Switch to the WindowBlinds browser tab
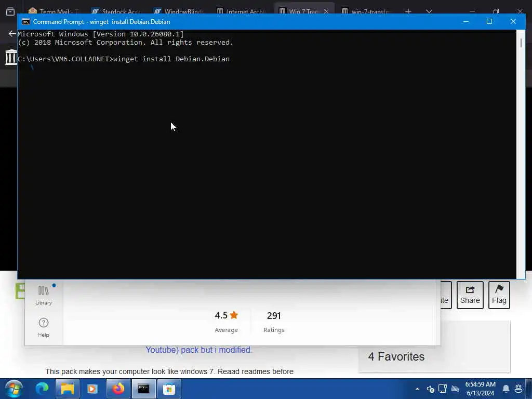Image resolution: width=532 pixels, height=399 pixels. (179, 11)
